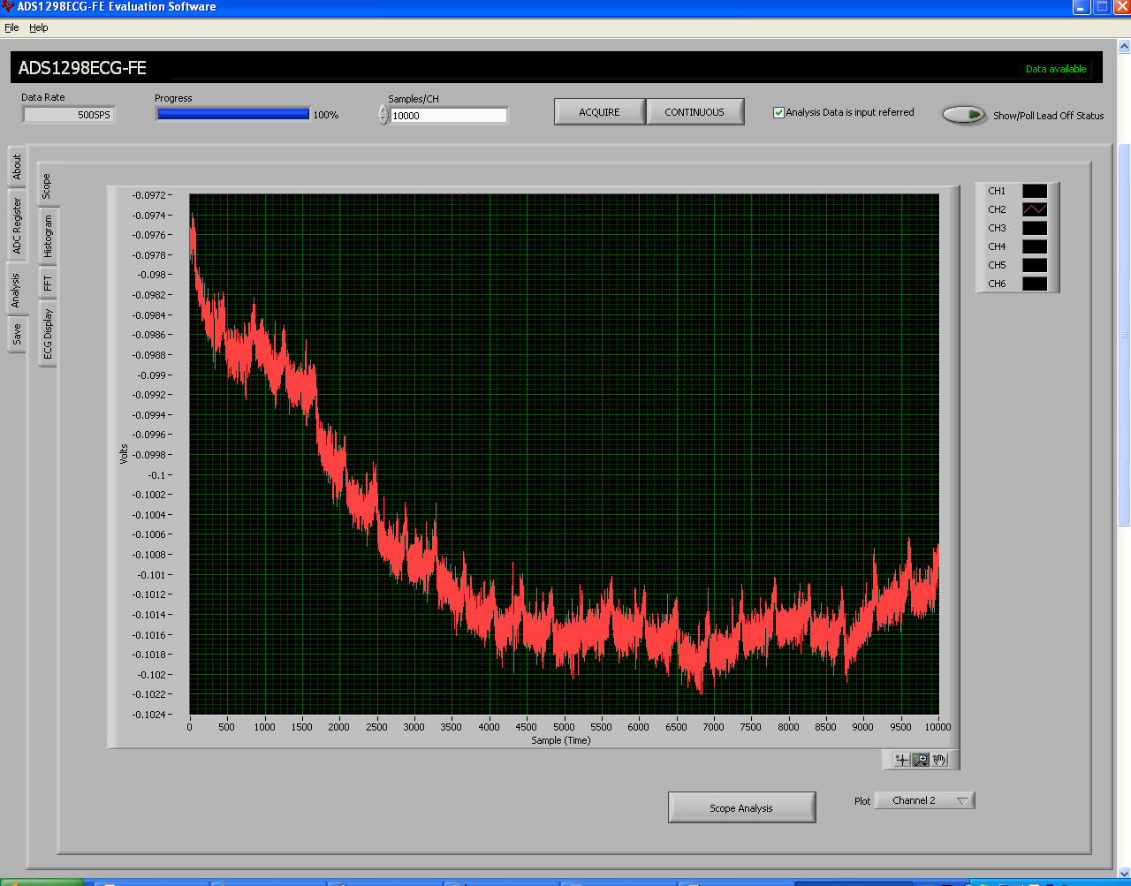This screenshot has height=886, width=1131.
Task: Click the blue Progress bar
Action: point(233,114)
